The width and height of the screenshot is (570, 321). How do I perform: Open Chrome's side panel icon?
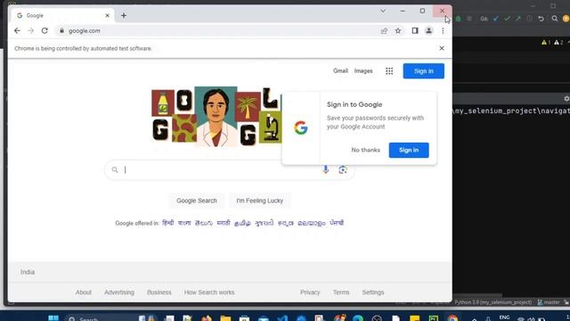415,31
